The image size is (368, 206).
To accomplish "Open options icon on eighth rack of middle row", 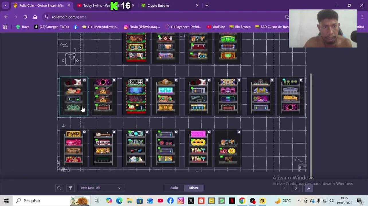I will tap(301, 80).
